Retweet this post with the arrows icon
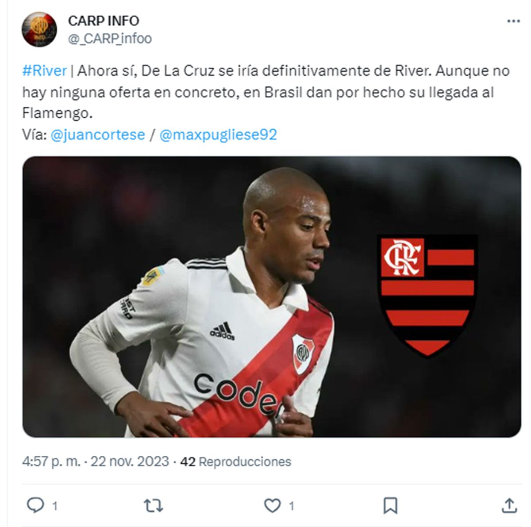 154,505
